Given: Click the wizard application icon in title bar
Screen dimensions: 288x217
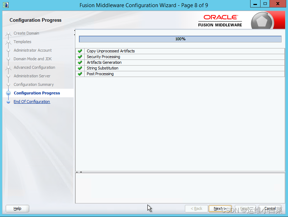Looking at the screenshot, I should 5,5.
